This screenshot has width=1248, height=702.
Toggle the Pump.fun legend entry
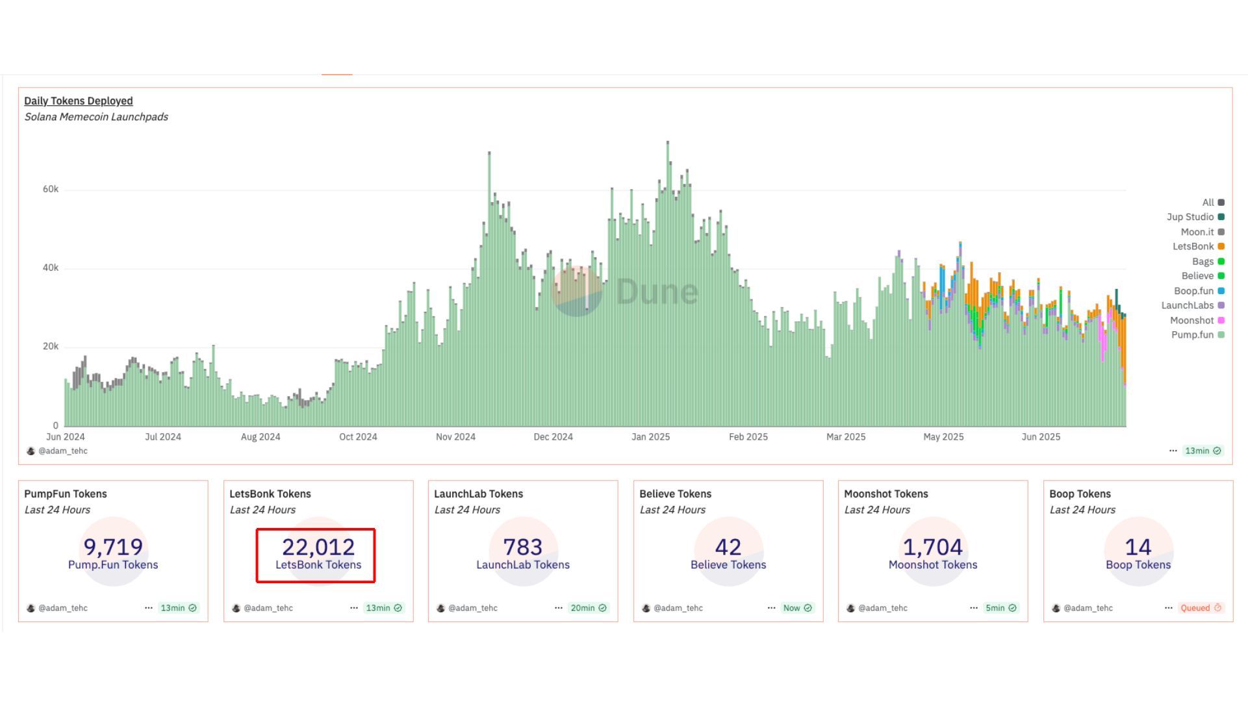(x=1198, y=335)
